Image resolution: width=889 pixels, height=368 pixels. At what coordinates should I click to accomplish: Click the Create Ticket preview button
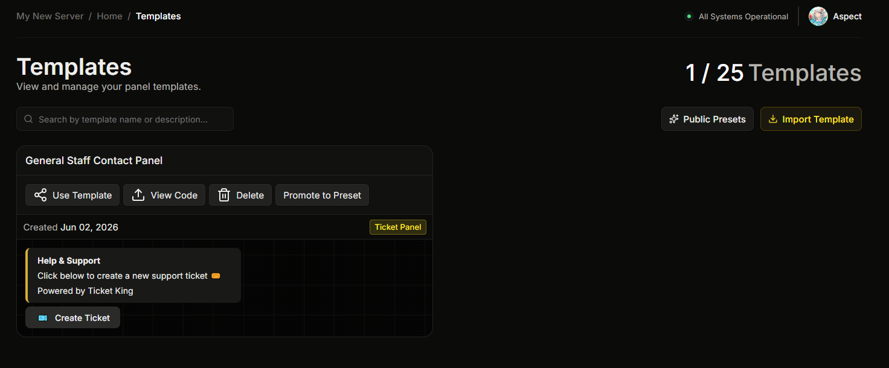pyautogui.click(x=72, y=317)
